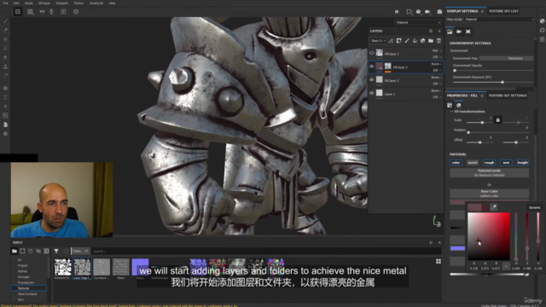Open blend mode dropdown for Layer 1
Image resolution: width=546 pixels, height=307 pixels.
(437, 90)
